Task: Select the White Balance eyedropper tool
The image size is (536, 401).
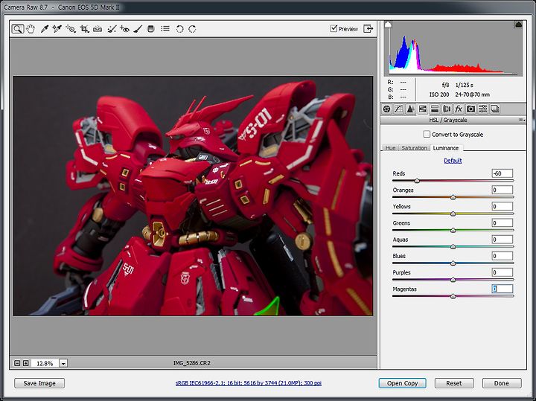Action: [45, 29]
